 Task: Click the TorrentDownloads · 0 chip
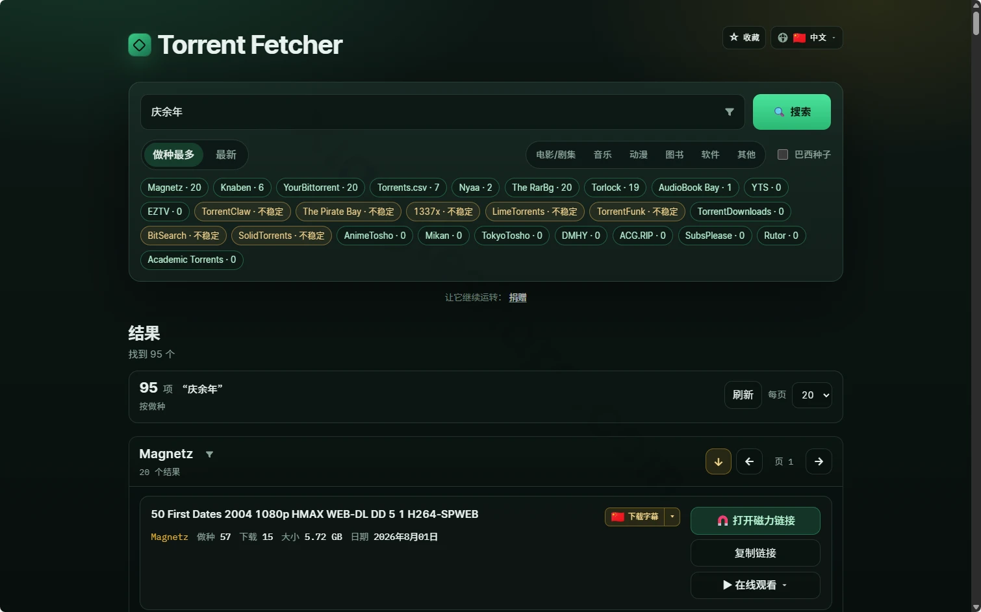[x=741, y=212]
